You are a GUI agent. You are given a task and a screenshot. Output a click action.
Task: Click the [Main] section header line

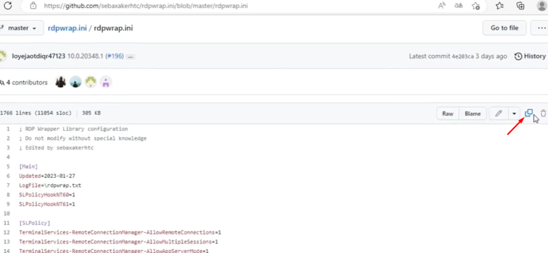[28, 167]
